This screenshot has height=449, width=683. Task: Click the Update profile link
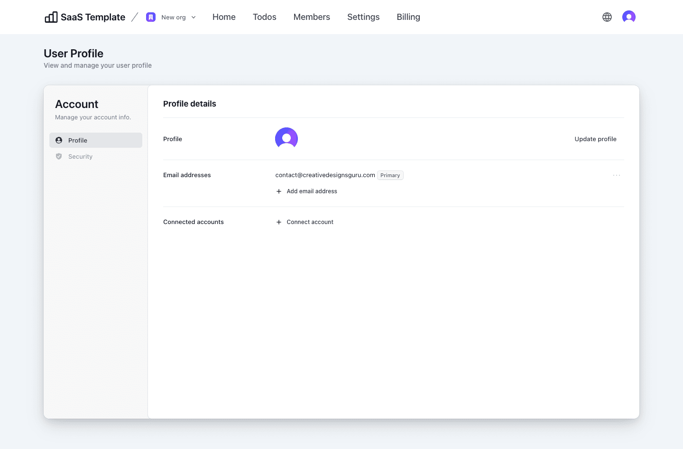click(595, 139)
